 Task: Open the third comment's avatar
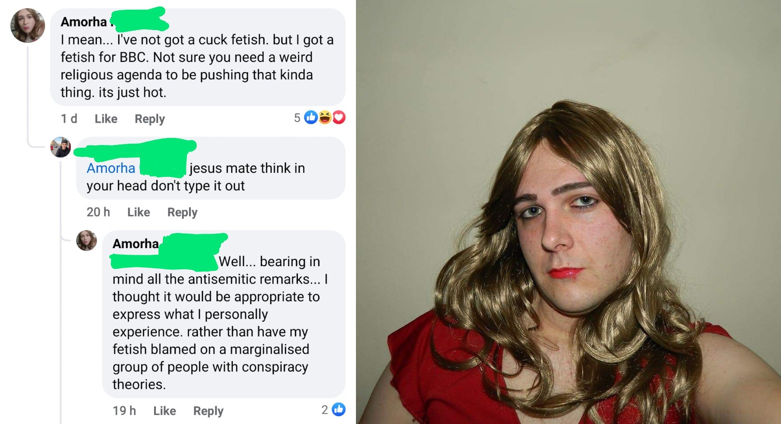[x=87, y=241]
